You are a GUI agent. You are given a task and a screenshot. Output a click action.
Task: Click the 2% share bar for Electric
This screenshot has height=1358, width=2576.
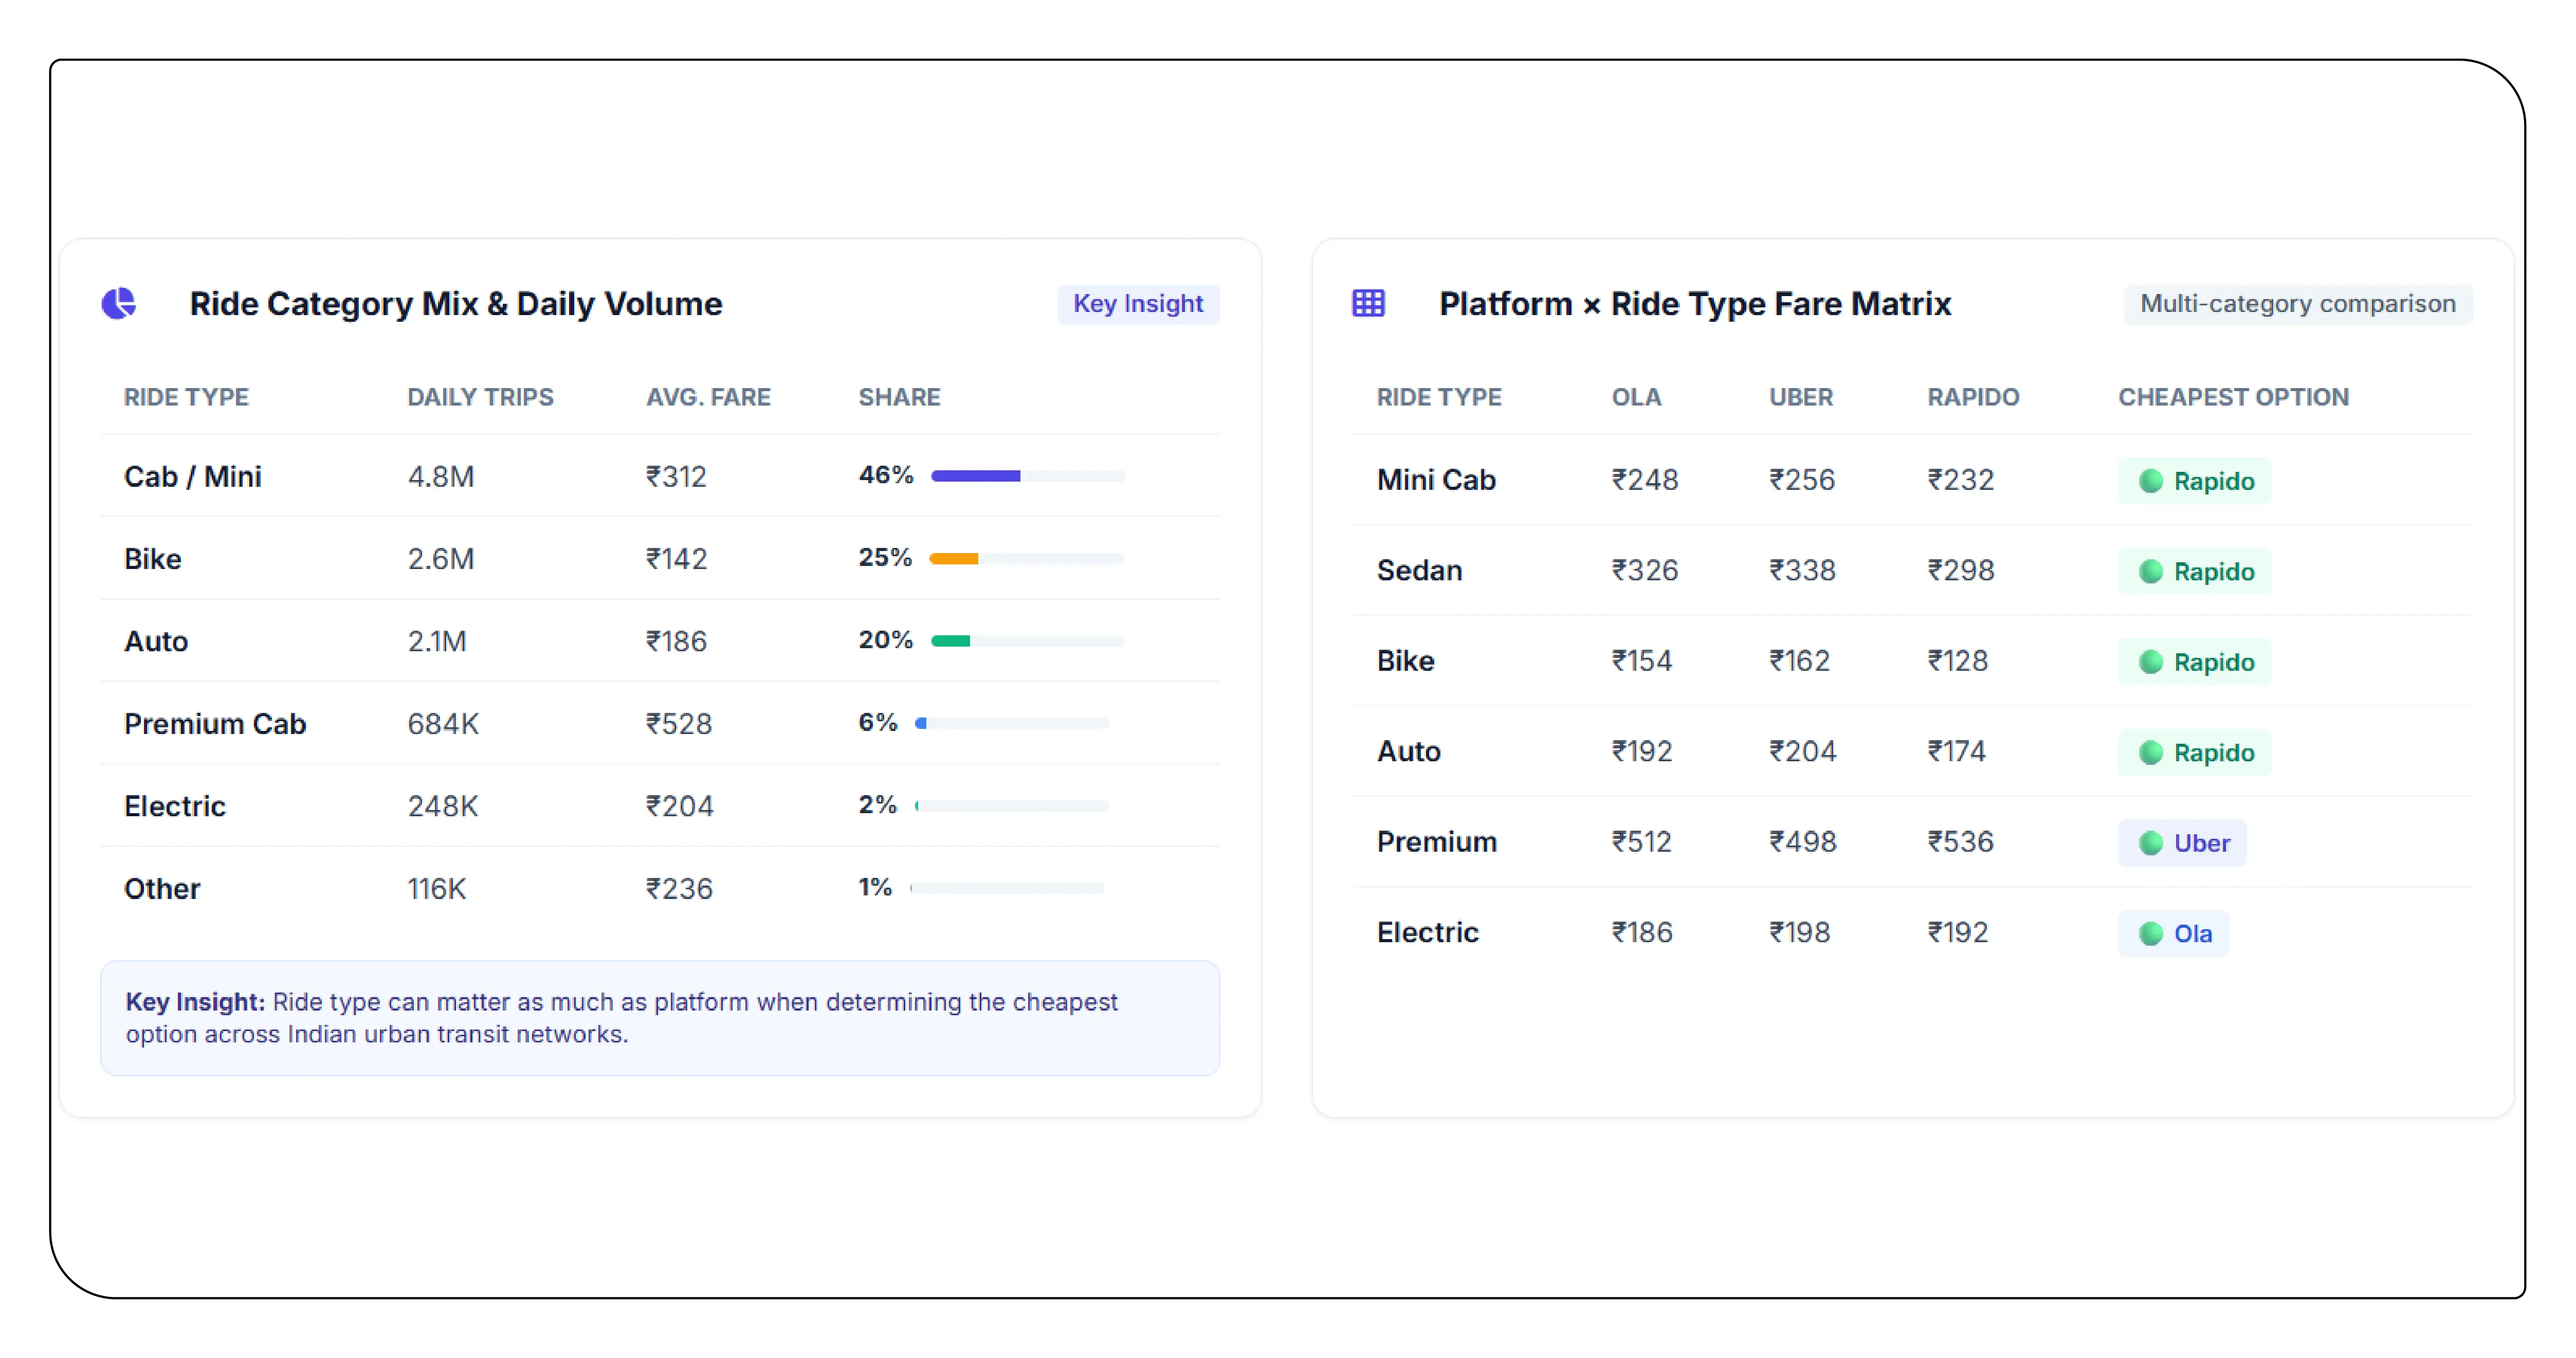(x=1011, y=806)
